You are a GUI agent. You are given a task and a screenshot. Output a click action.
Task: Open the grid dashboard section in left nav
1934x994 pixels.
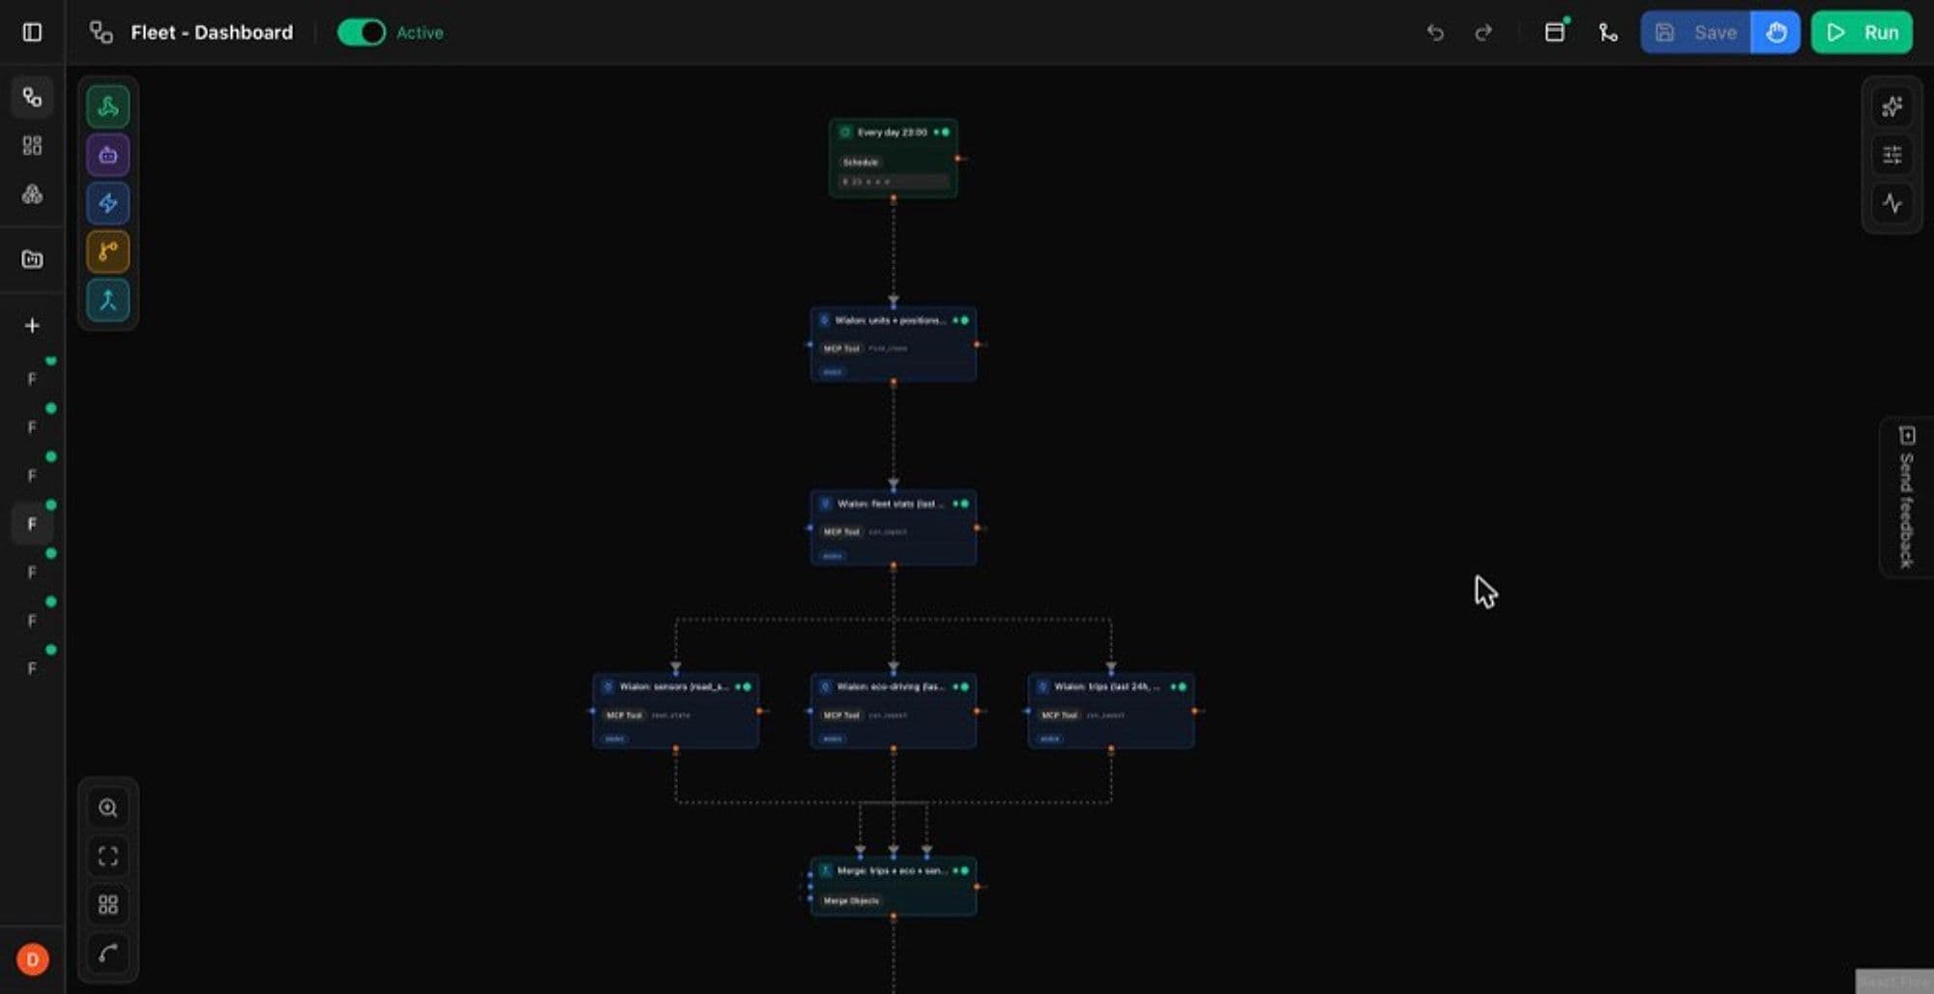point(32,145)
